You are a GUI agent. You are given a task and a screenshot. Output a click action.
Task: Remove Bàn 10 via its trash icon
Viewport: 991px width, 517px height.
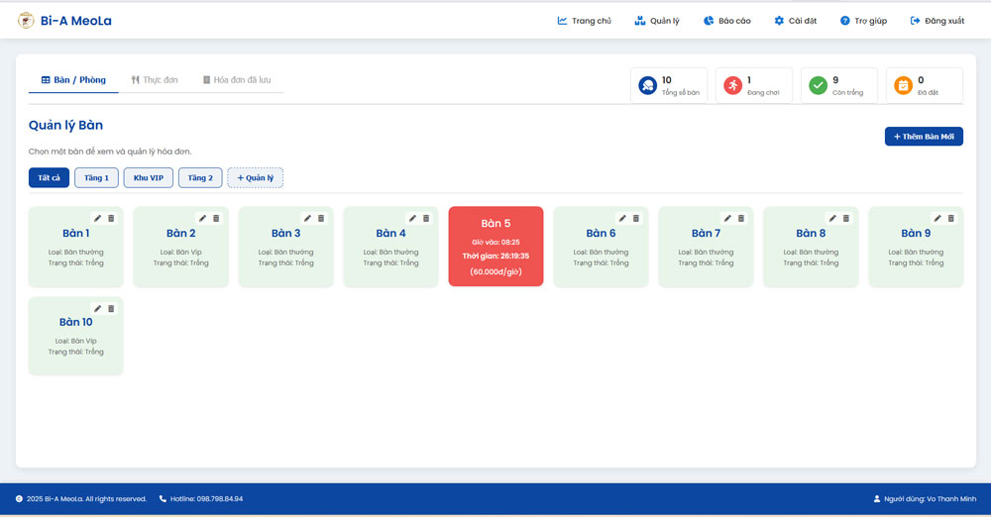[111, 309]
